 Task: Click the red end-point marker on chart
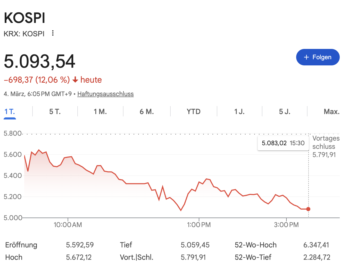[x=308, y=209]
